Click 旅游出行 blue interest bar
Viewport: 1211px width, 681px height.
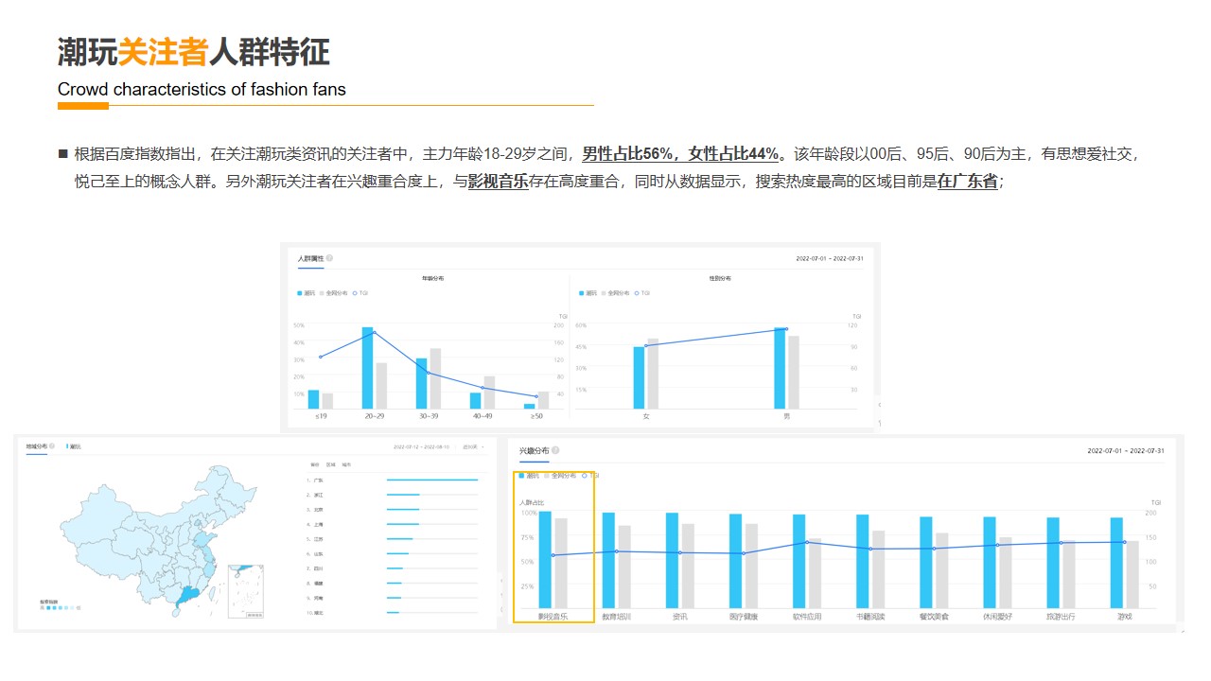(1053, 564)
